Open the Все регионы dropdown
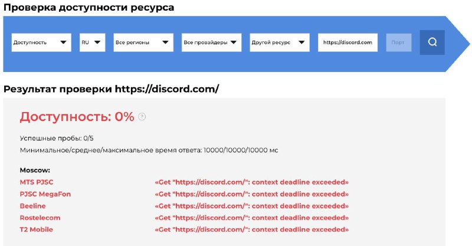This screenshot has height=246, width=472. pos(143,42)
